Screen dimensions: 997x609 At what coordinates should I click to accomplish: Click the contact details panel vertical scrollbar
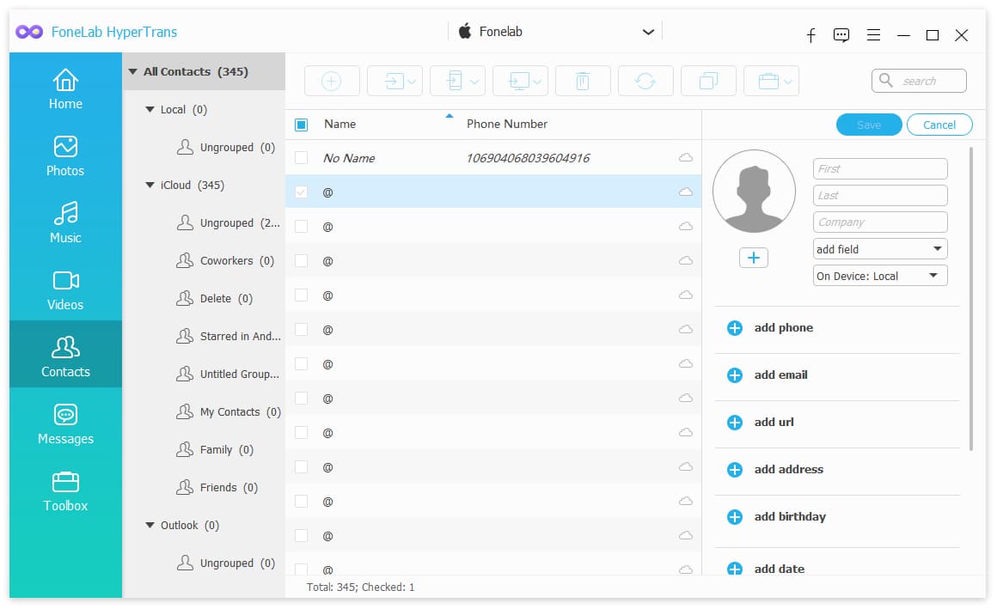coord(971,299)
